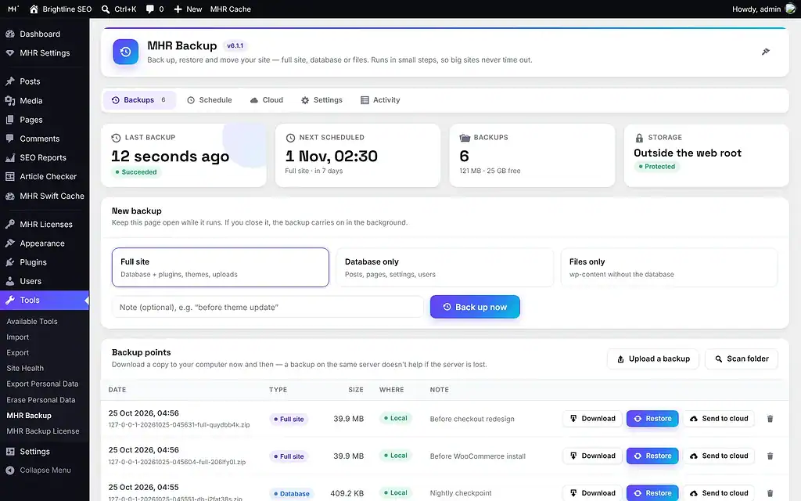Click the v6.1.1 version badge
Viewport: 801px width, 501px height.
[x=235, y=45]
